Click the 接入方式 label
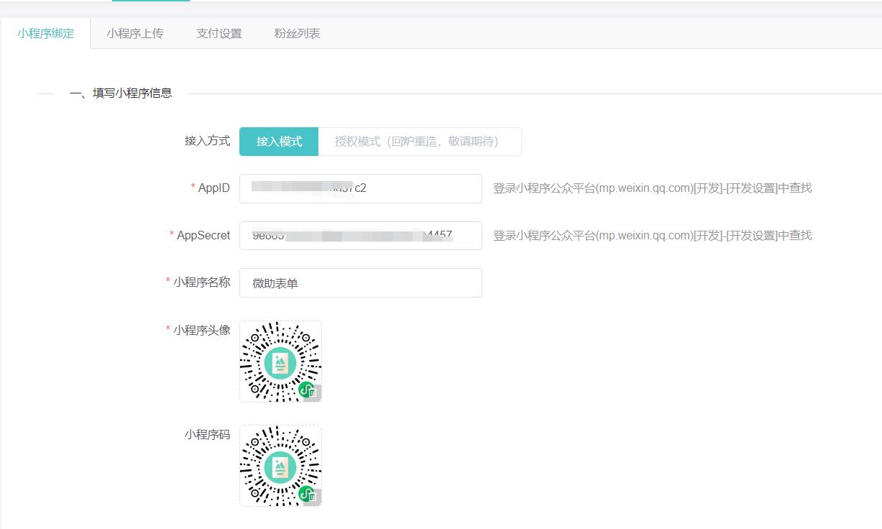Screen dimensions: 882x529 point(208,141)
